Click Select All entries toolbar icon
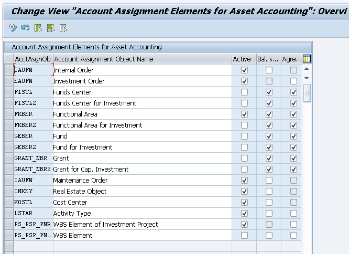This screenshot has width=349, height=254. (x=38, y=28)
